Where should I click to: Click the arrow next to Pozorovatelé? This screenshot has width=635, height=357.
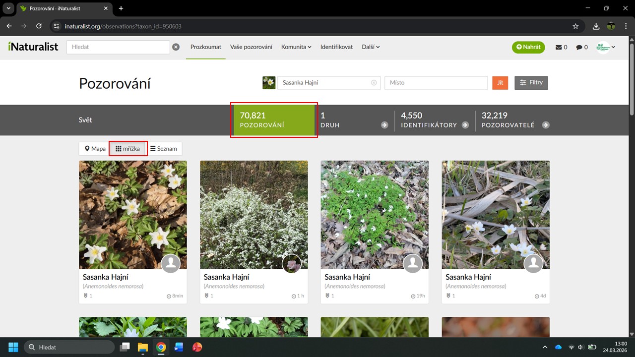click(x=546, y=125)
